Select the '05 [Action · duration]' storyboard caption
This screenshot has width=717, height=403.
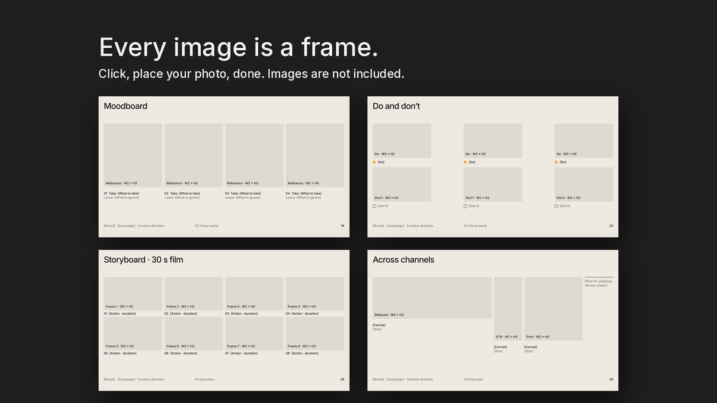point(120,353)
